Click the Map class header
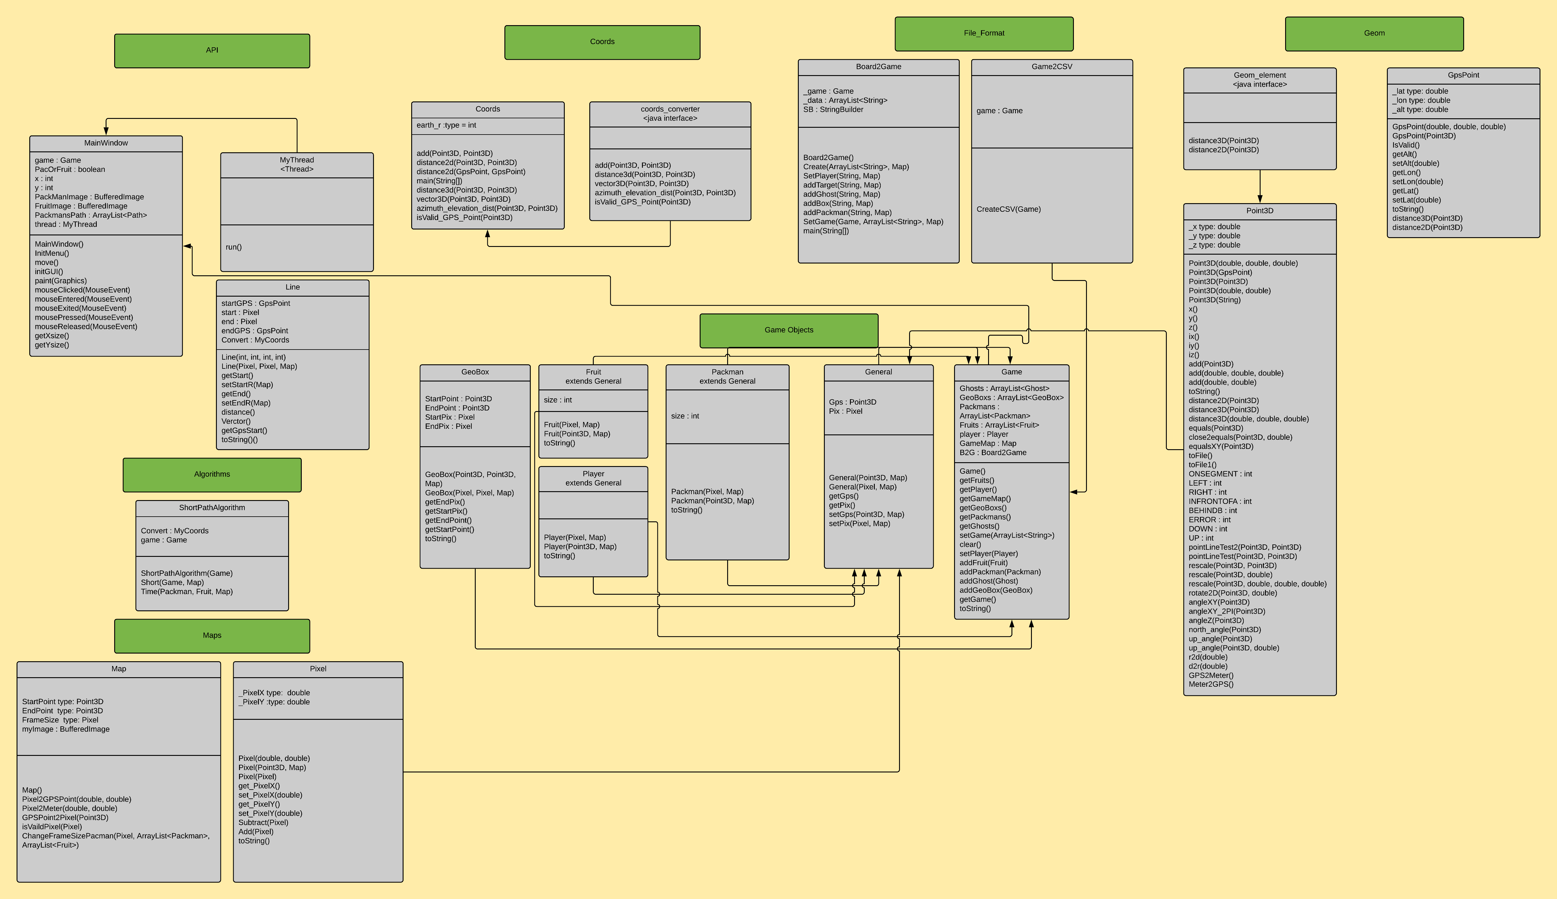 pos(119,669)
